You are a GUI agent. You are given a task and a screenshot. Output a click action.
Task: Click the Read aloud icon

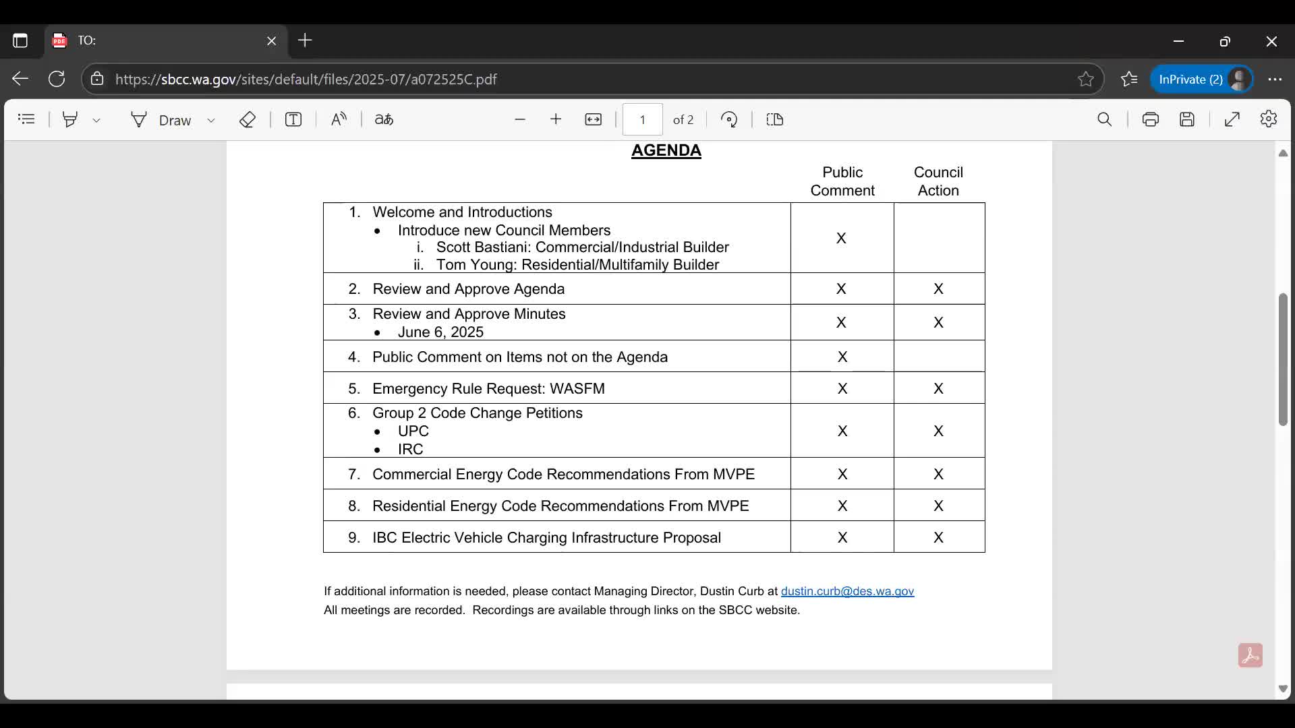pyautogui.click(x=339, y=119)
